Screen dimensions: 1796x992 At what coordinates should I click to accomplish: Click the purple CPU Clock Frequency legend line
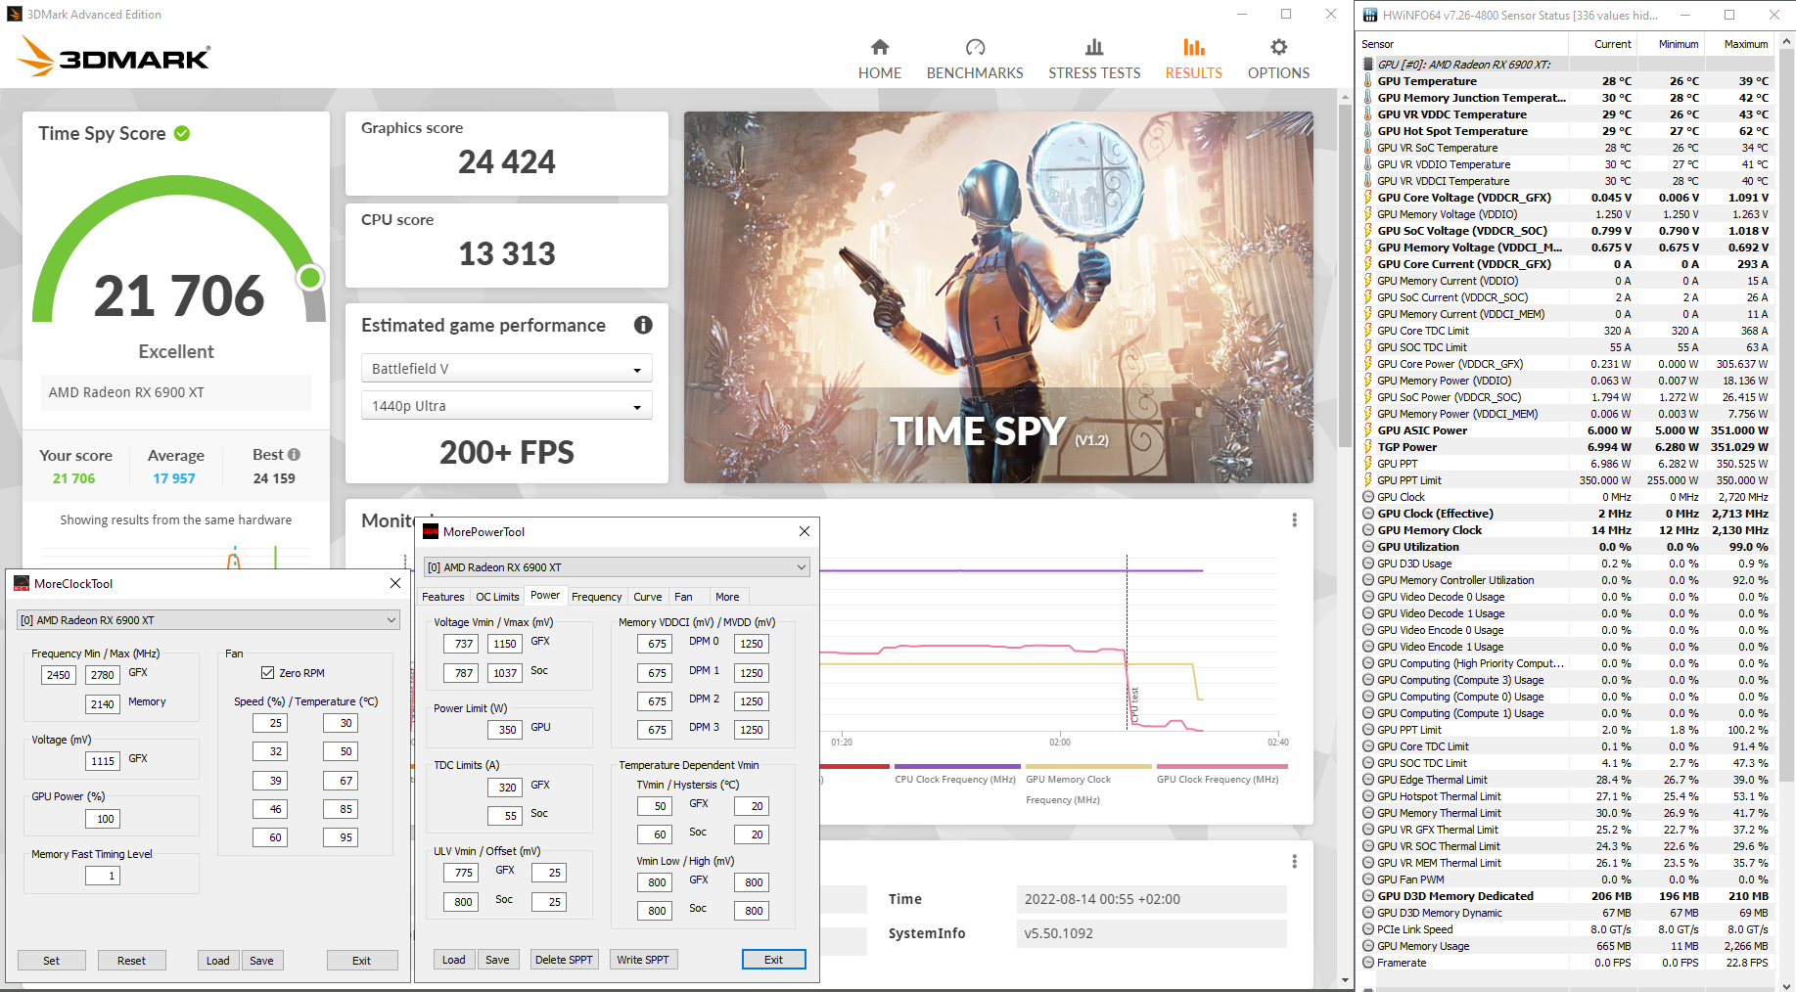click(957, 766)
